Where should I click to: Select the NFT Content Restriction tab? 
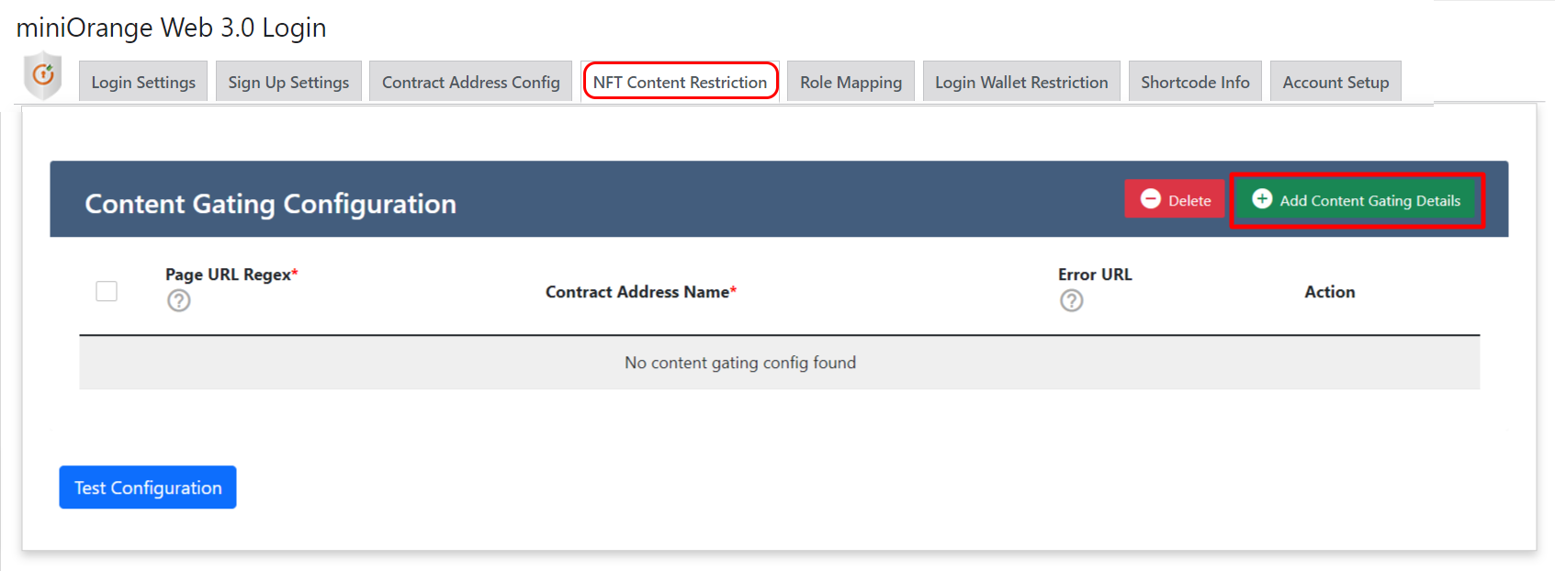tap(680, 82)
